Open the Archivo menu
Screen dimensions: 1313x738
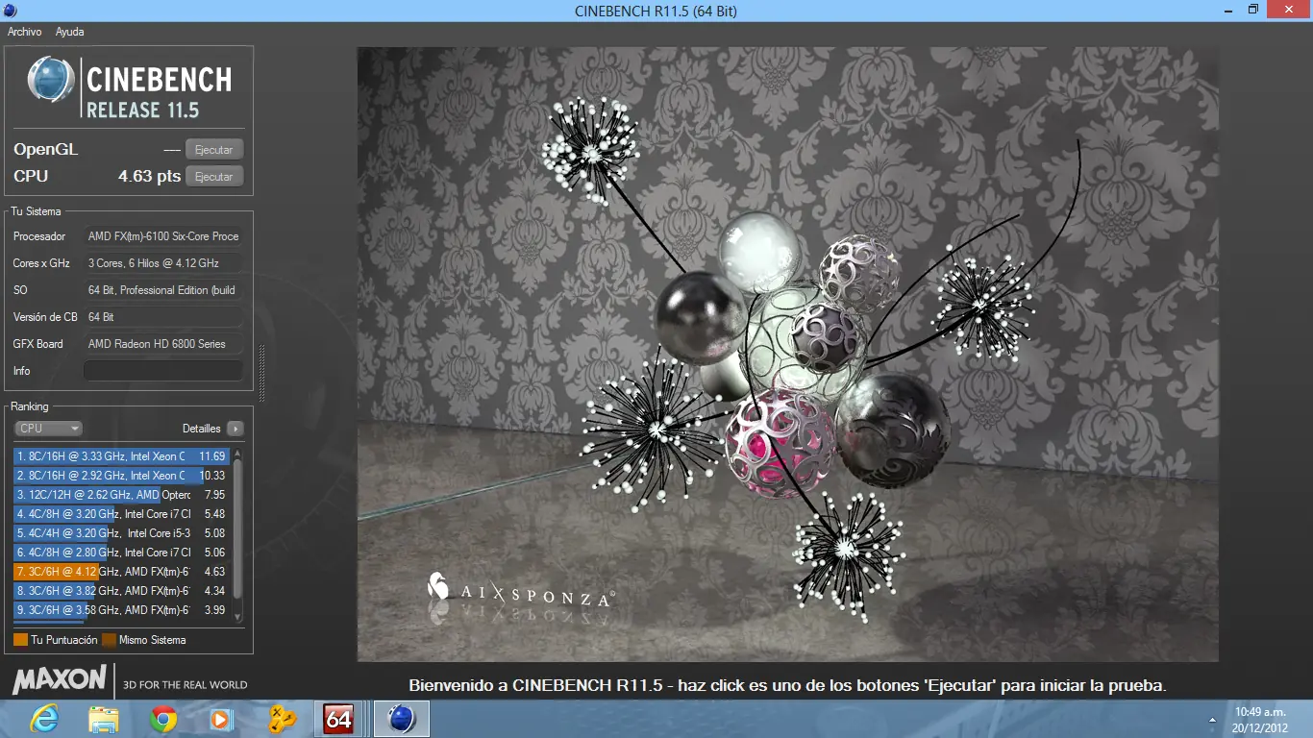[x=24, y=32]
